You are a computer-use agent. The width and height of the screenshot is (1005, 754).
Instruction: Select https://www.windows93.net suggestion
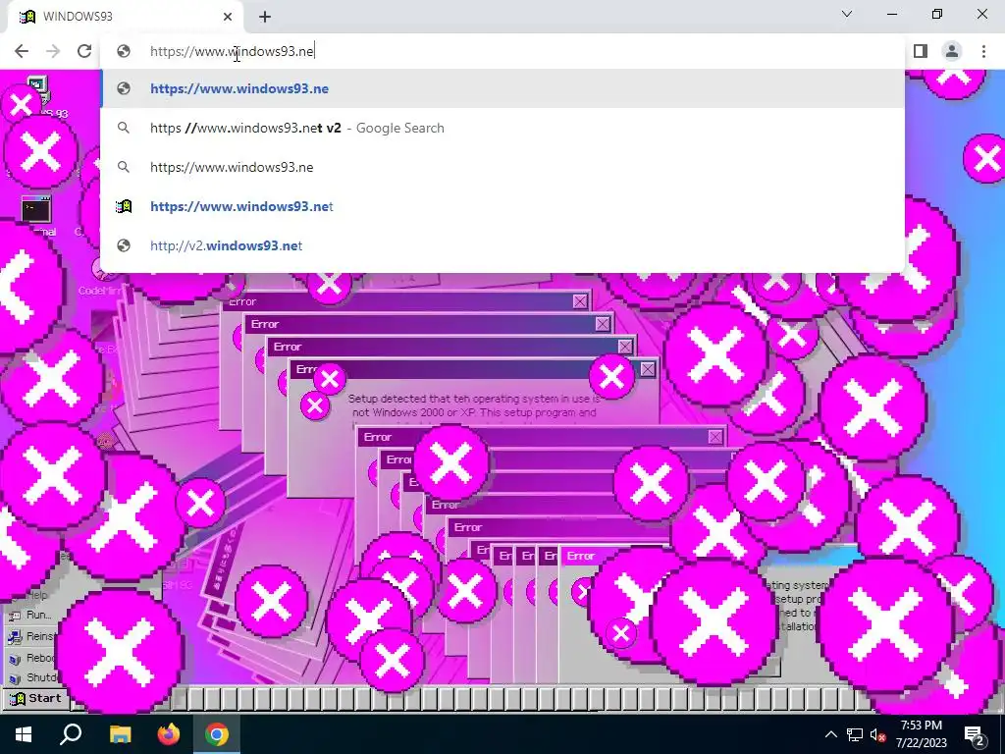[x=502, y=206]
